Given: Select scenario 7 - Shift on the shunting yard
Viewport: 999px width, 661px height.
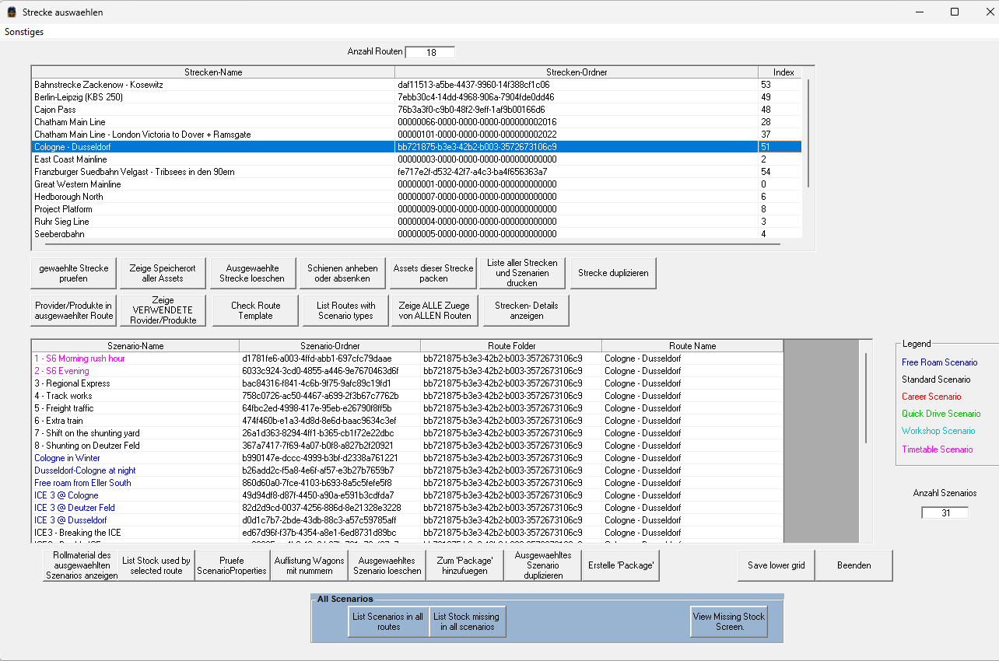Looking at the screenshot, I should tap(408, 433).
